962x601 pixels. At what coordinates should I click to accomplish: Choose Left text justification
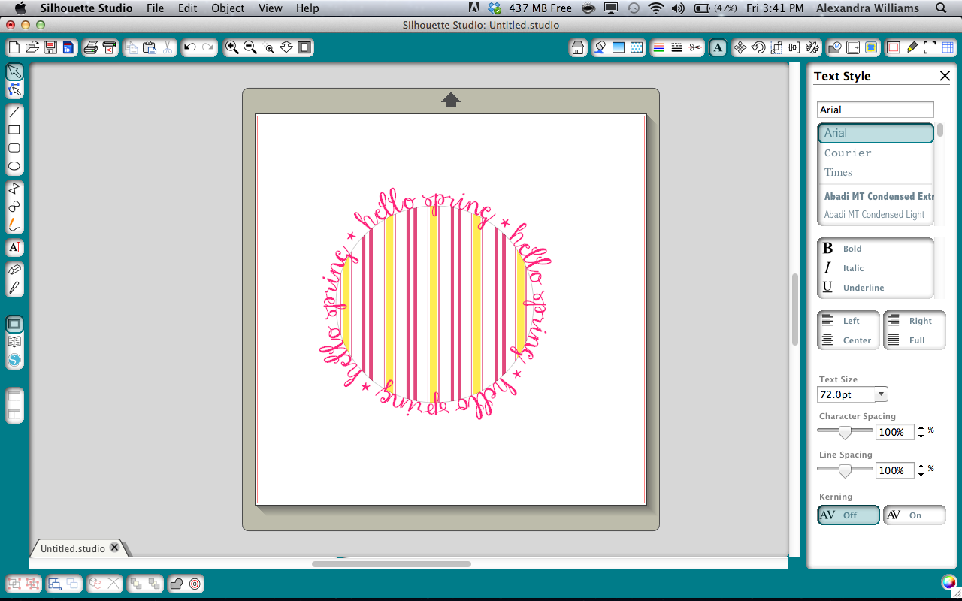849,321
